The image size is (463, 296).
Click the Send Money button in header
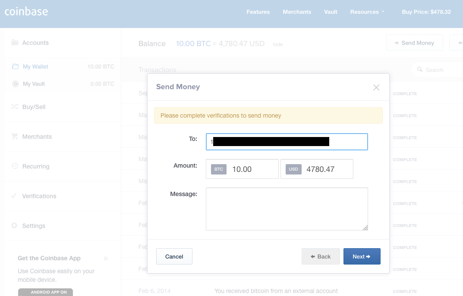point(414,43)
